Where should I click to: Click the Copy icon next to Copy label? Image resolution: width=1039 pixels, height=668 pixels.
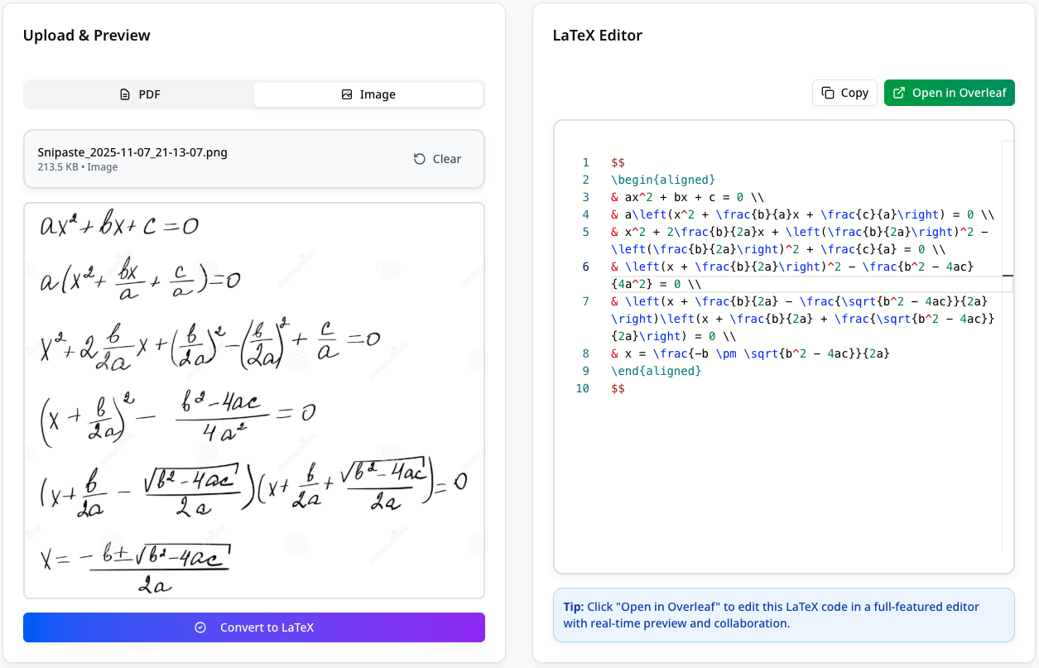(830, 93)
